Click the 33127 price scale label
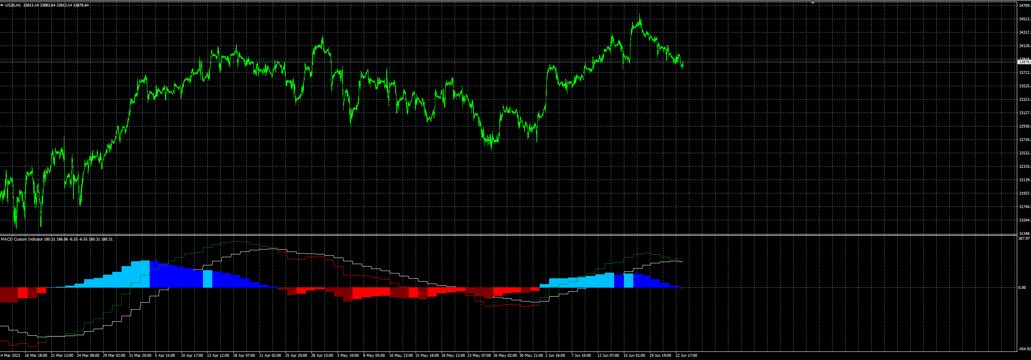Screen dimensions: 1031x360 point(1024,113)
